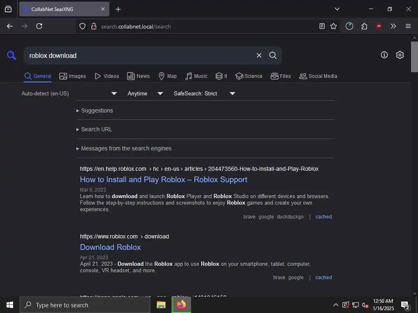Open a new browser tab

coord(118,9)
